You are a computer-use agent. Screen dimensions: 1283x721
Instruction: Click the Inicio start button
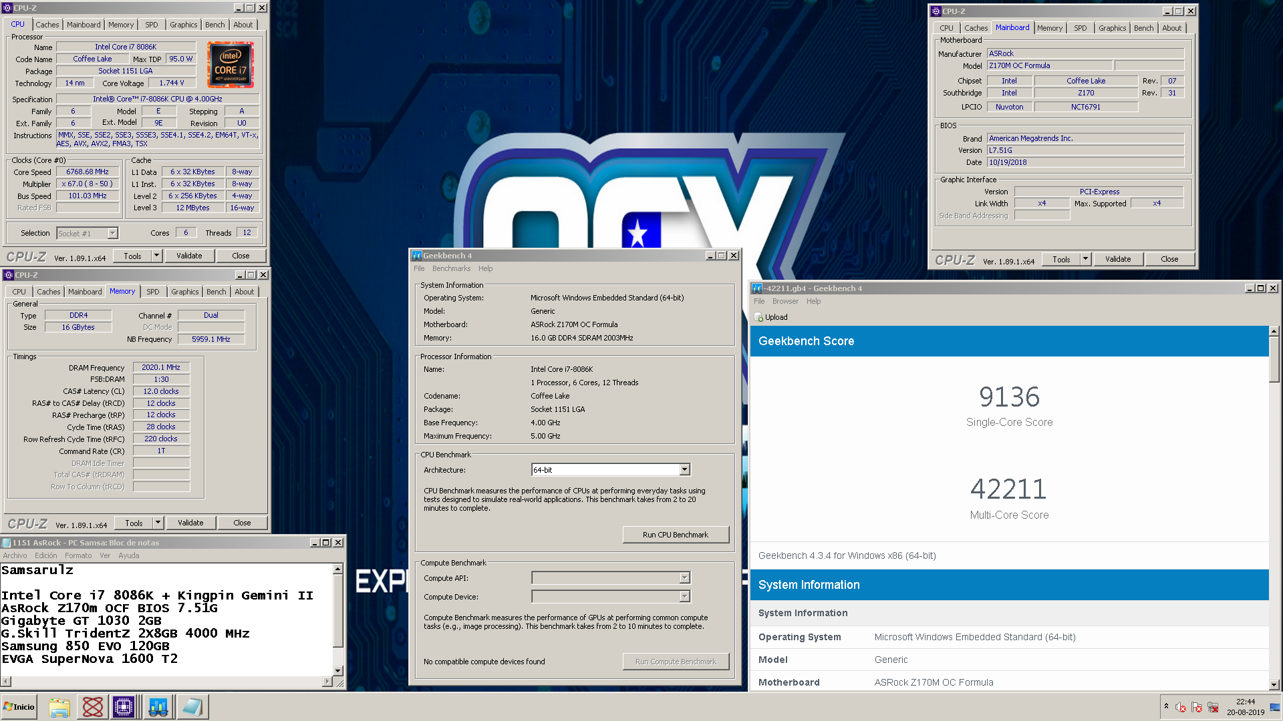point(19,707)
